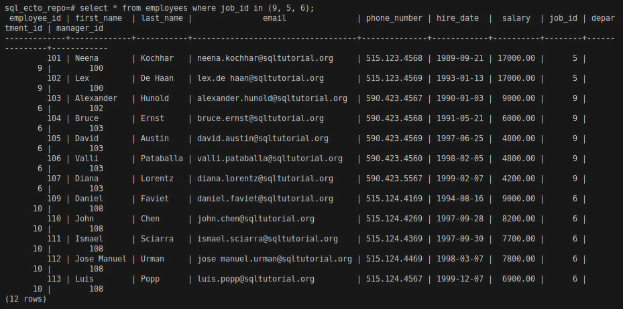Click the salary value 7700.00
The image size is (623, 309).
[518, 239]
